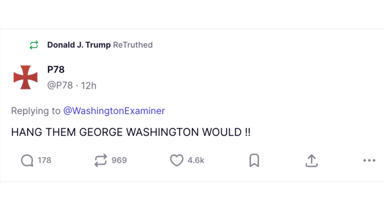Click the "Replying to" label

pyautogui.click(x=35, y=111)
